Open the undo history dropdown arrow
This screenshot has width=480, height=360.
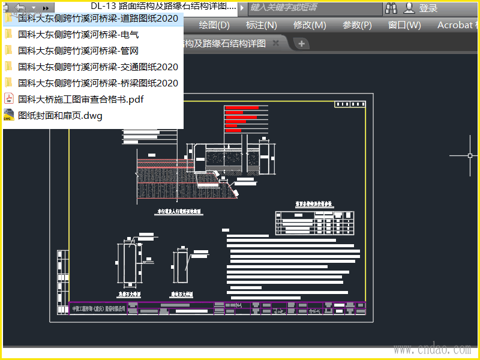pyautogui.click(x=34, y=8)
